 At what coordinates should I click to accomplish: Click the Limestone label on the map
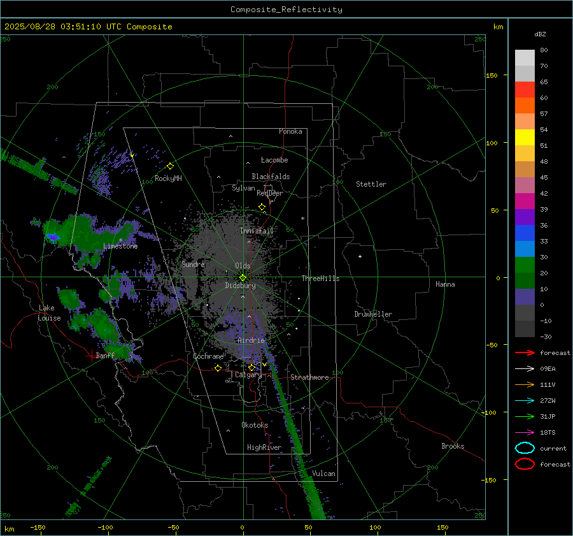[120, 246]
